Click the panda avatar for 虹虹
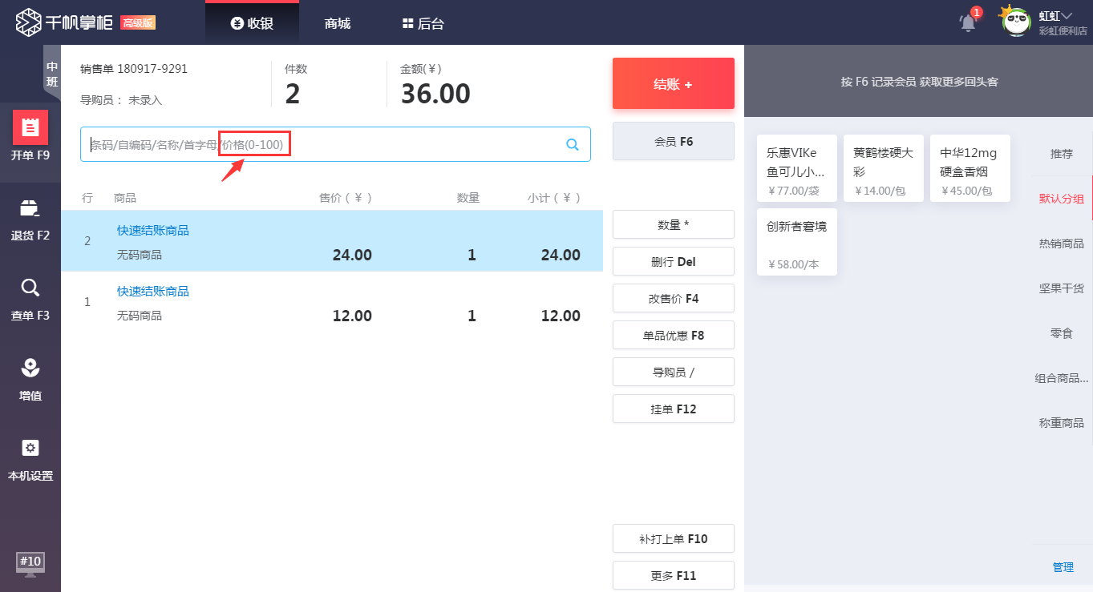 [x=1015, y=22]
